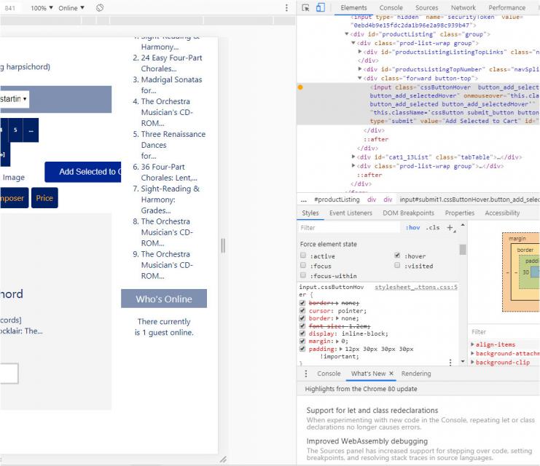Enable the :visited forced state
This screenshot has width=540, height=466.
(x=397, y=265)
